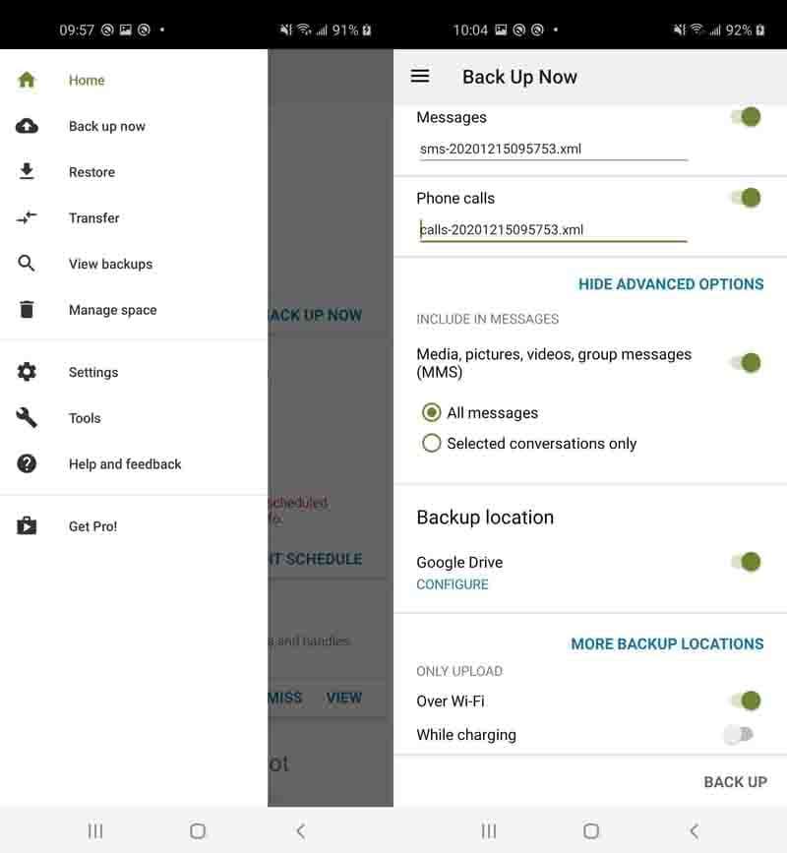The height and width of the screenshot is (853, 787).
Task: Expand MORE BACKUP LOCATIONS
Action: pyautogui.click(x=667, y=643)
